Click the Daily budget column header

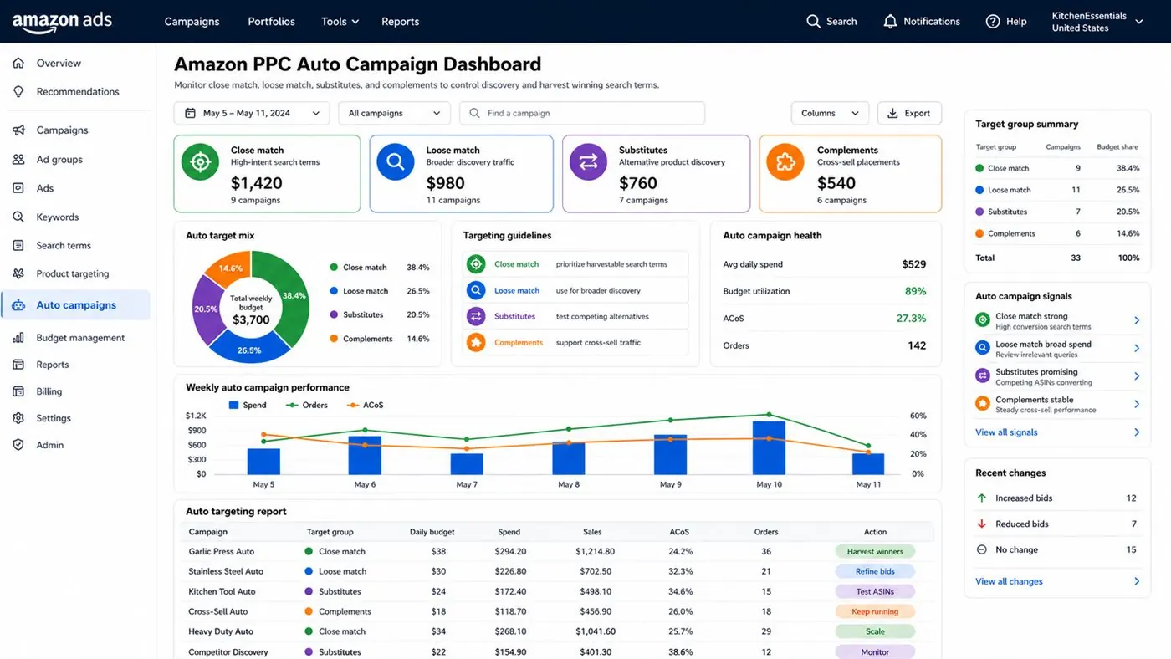click(x=432, y=532)
